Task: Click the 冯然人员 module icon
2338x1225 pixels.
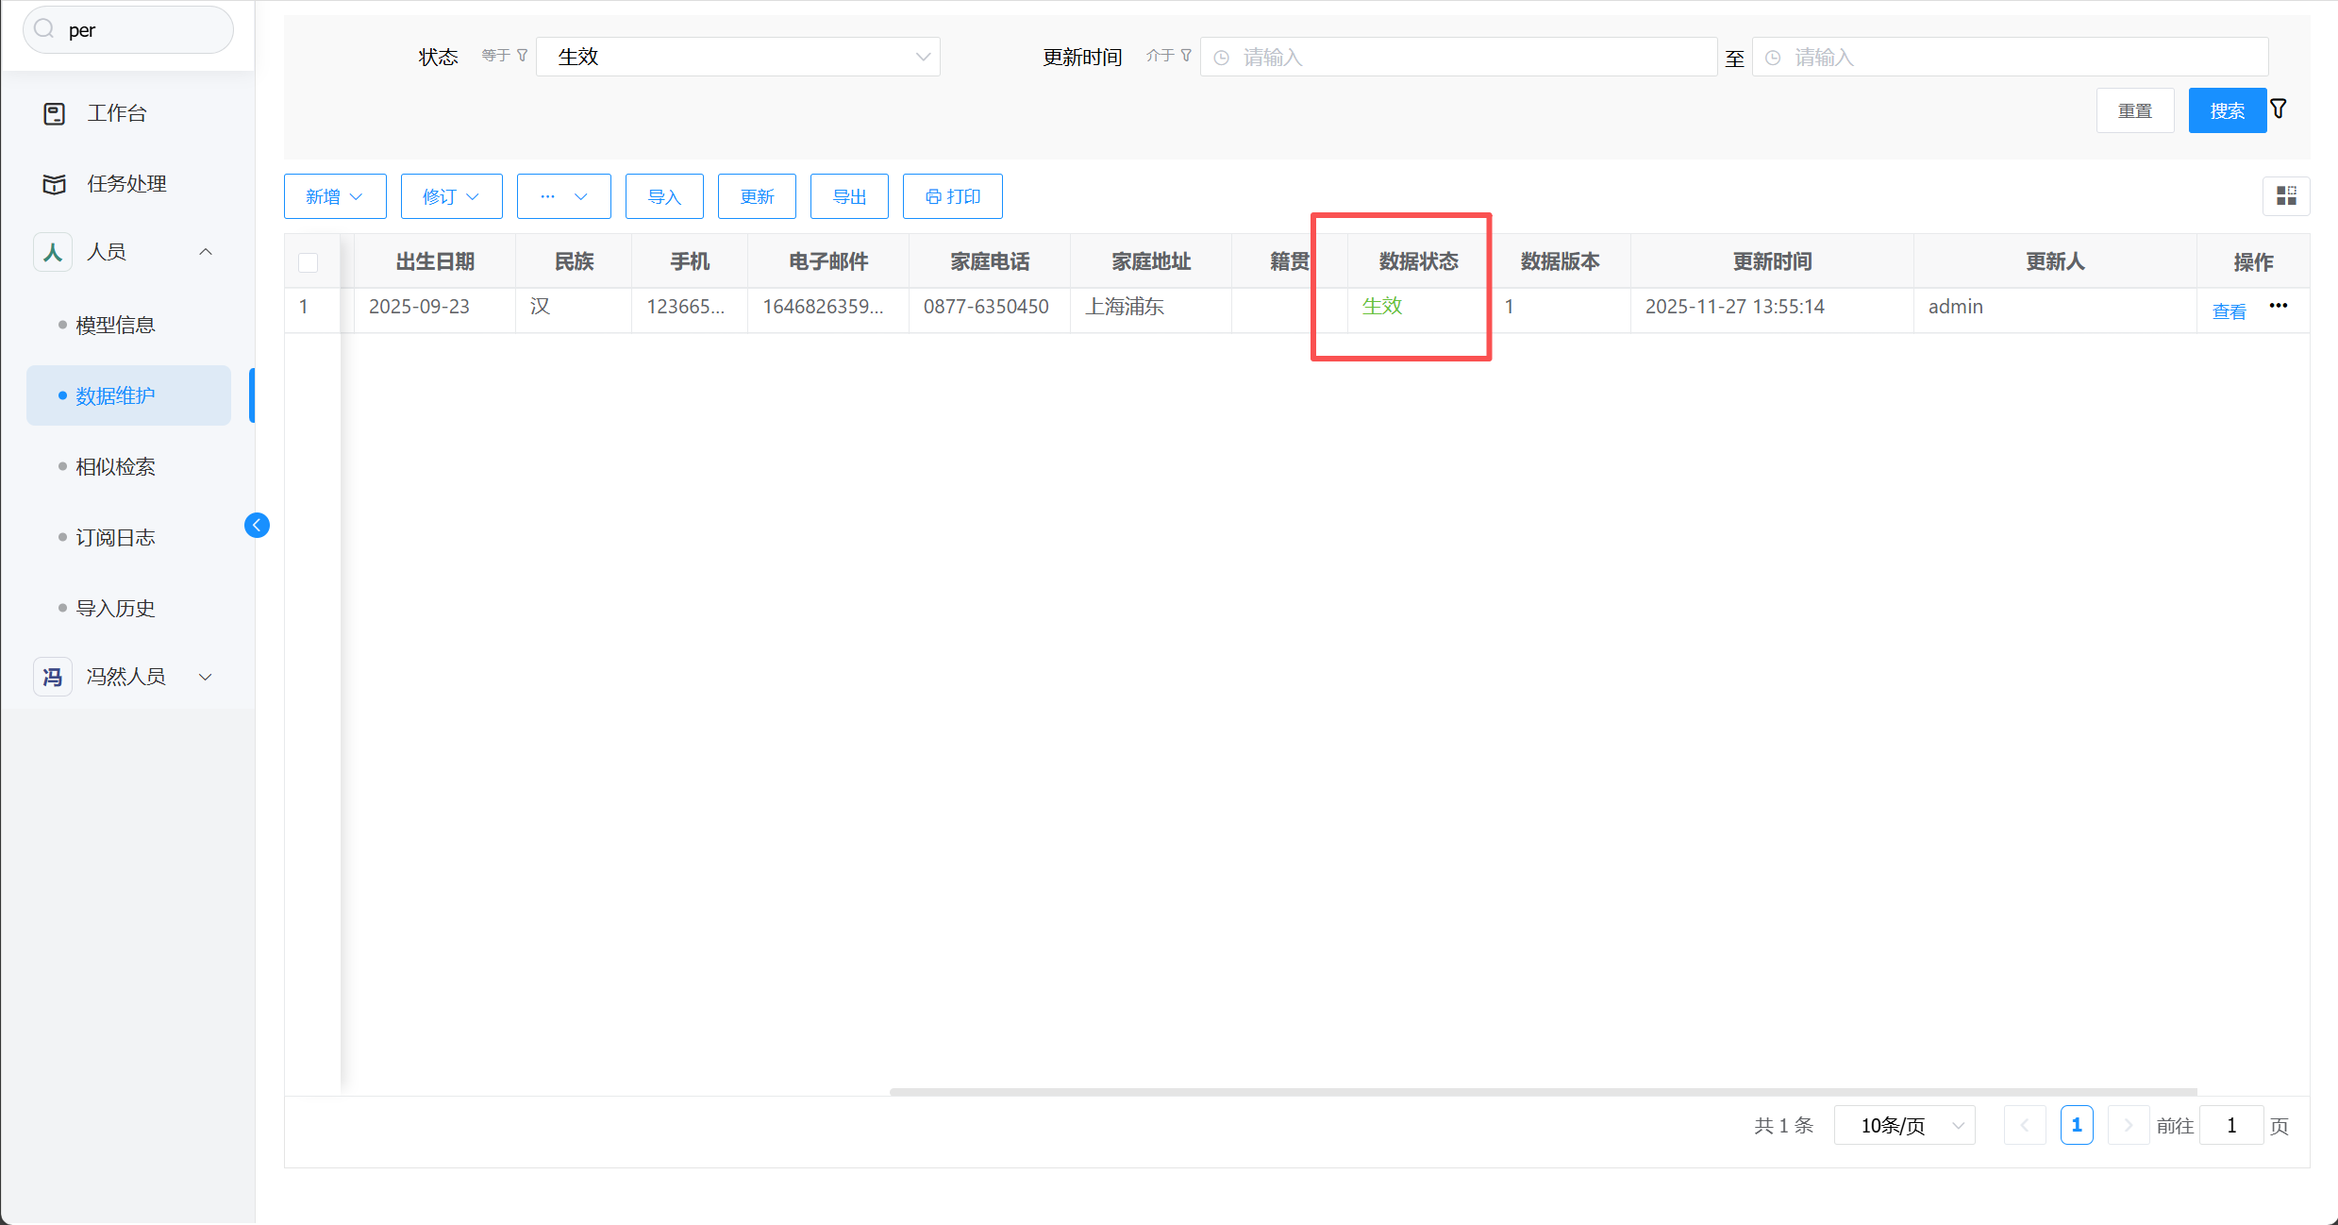Action: pyautogui.click(x=53, y=677)
